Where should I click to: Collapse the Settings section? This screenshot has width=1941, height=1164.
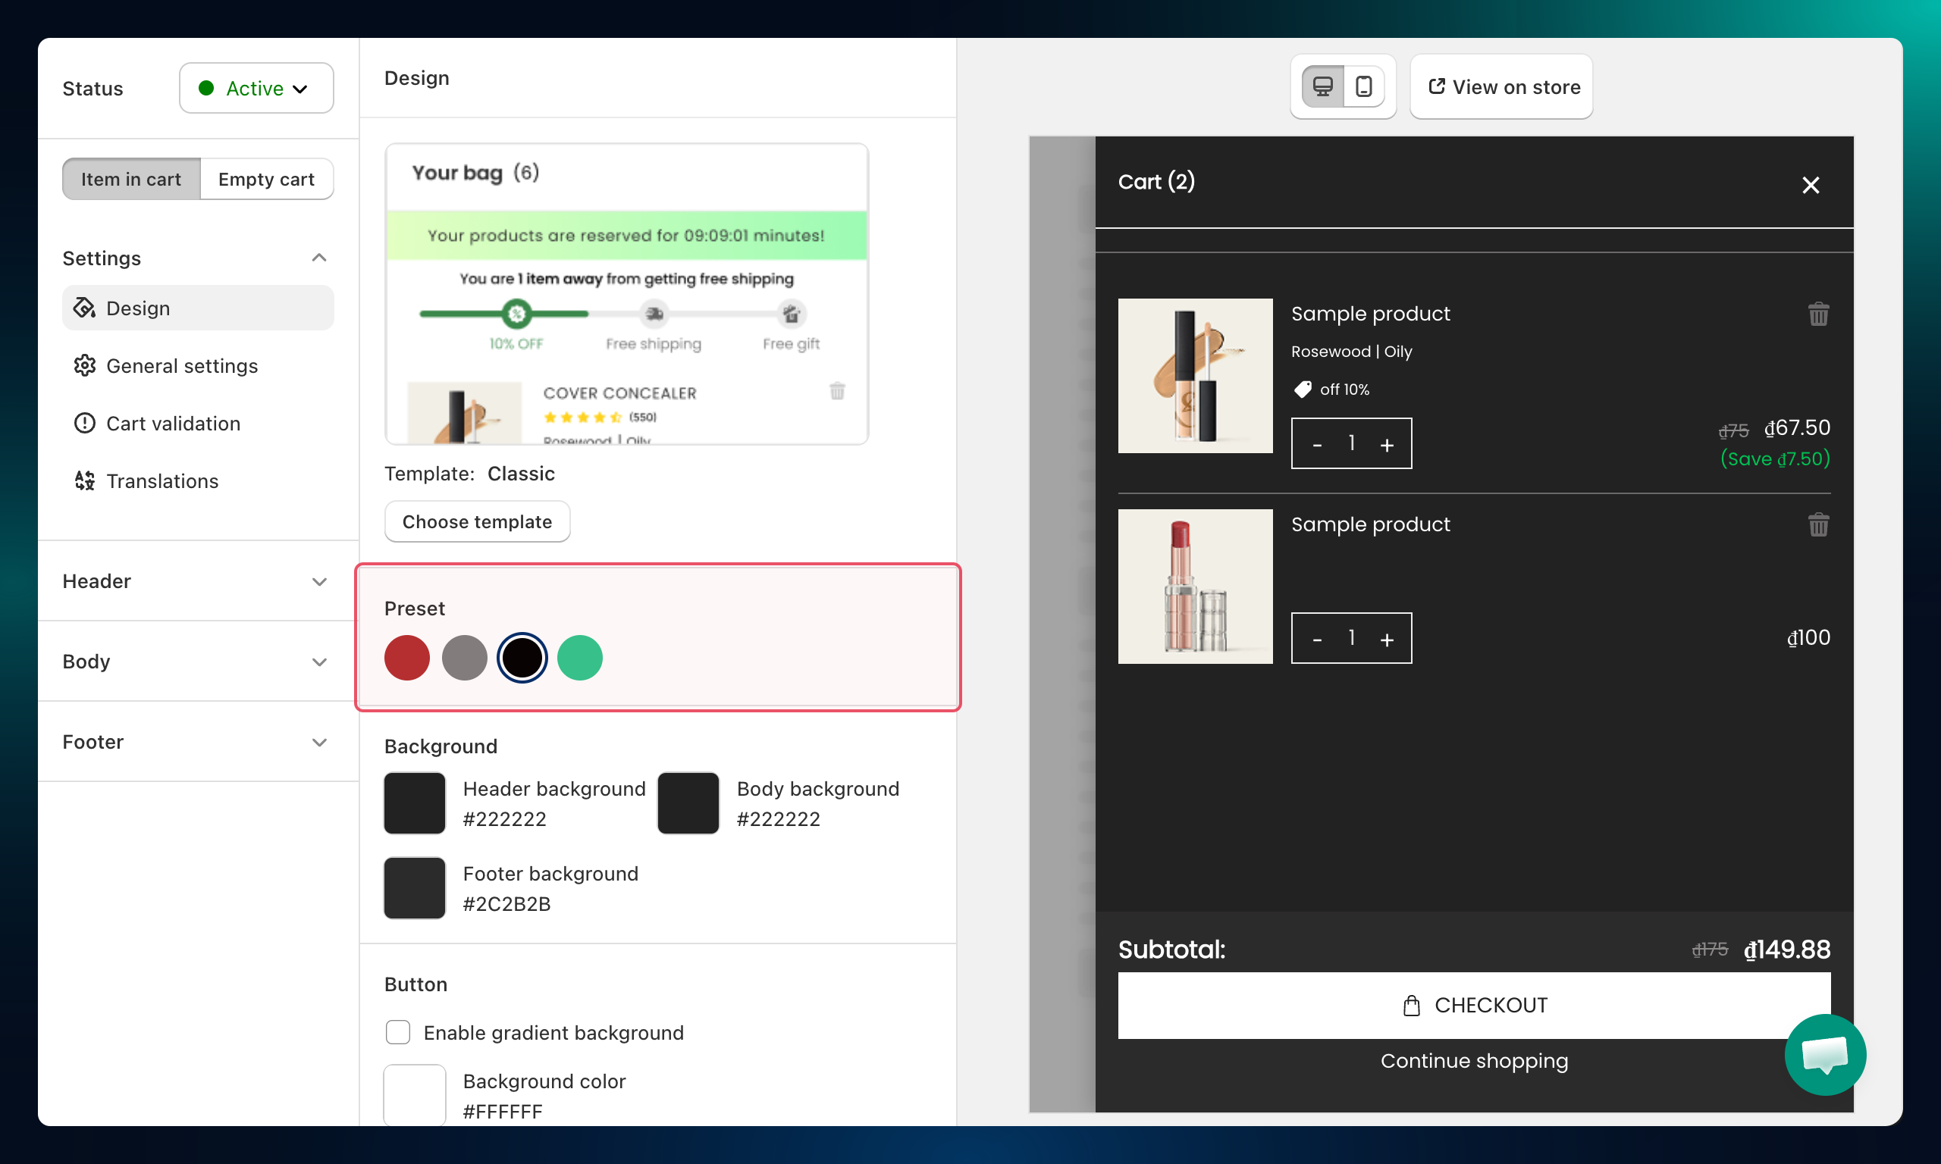318,257
